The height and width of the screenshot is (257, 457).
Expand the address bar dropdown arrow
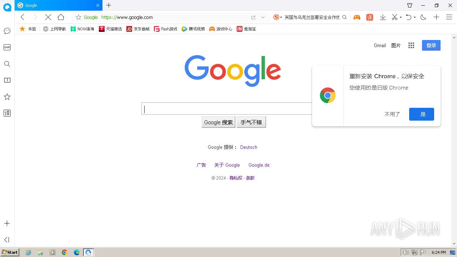[x=263, y=17]
